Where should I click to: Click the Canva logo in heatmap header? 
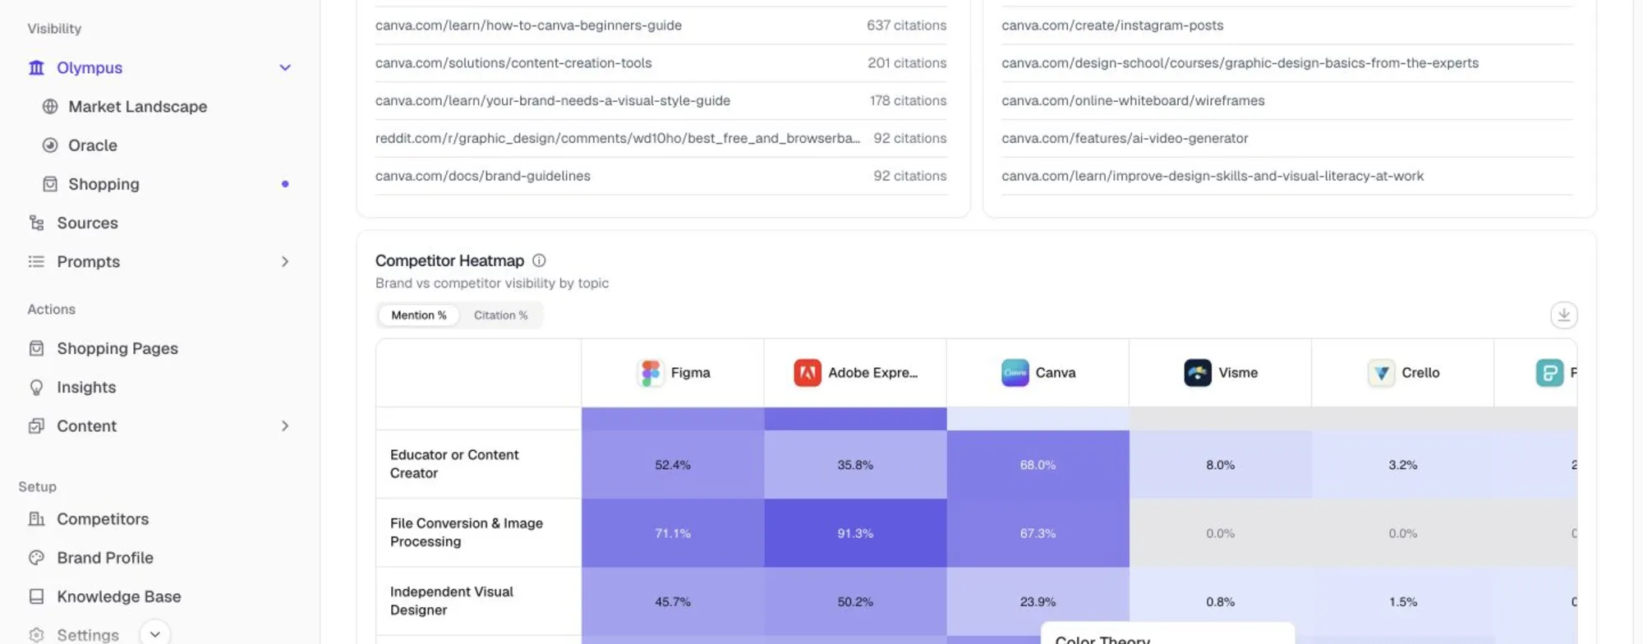click(x=1015, y=372)
